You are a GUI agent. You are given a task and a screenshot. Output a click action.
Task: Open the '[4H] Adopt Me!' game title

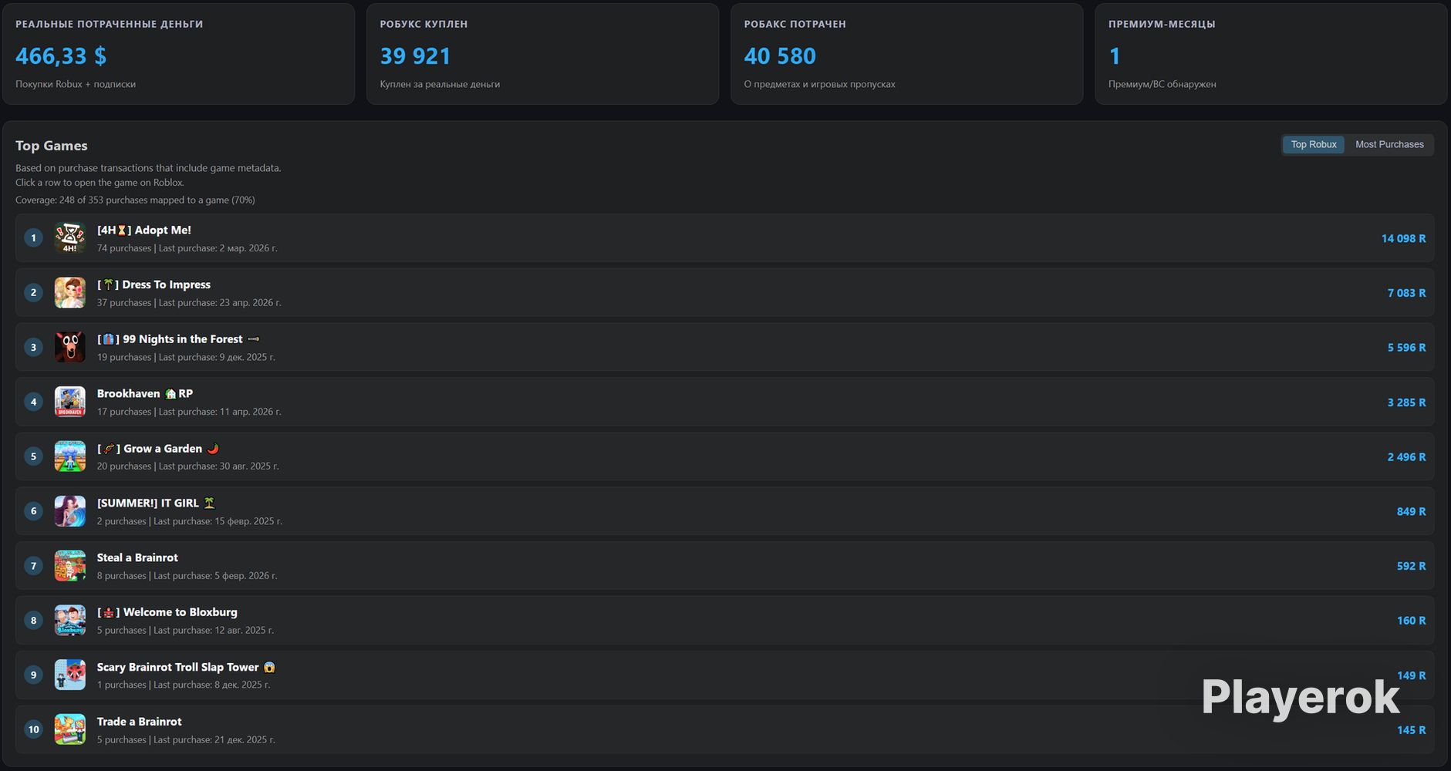pyautogui.click(x=144, y=230)
